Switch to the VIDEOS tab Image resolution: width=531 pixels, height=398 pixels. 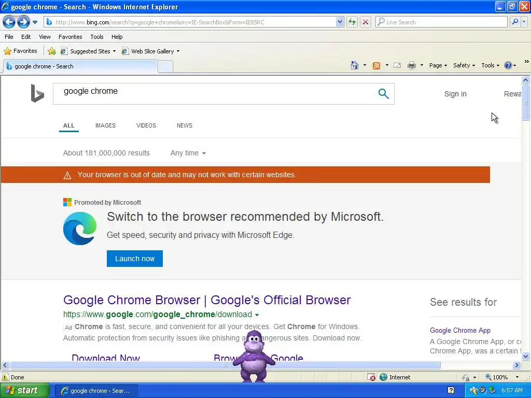point(146,125)
